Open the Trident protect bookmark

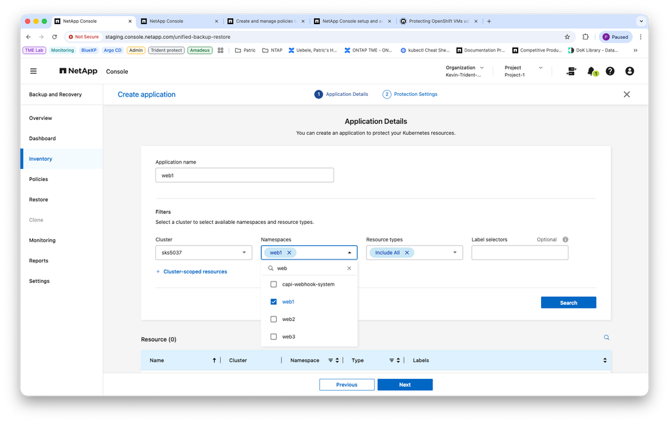click(x=166, y=50)
